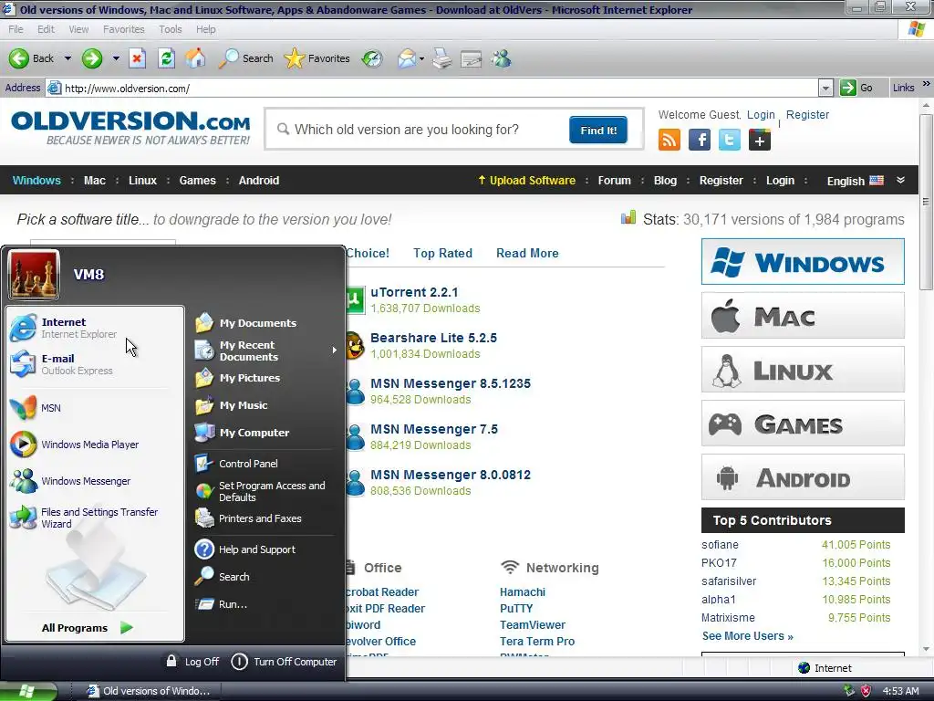Click See More Users link
Viewport: 934px width, 701px height.
pyautogui.click(x=748, y=636)
